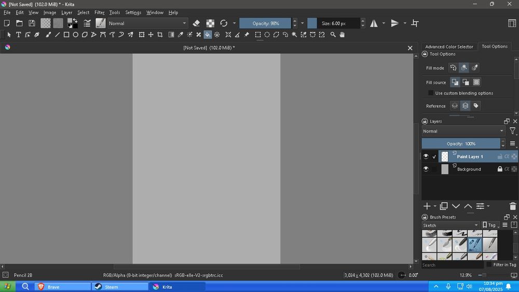Choose the fill transparent pattern swatch

[x=46, y=23]
